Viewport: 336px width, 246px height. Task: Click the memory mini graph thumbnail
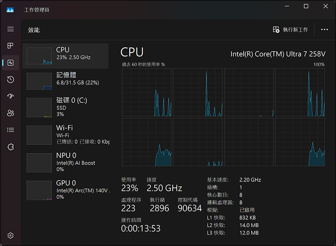pyautogui.click(x=39, y=81)
